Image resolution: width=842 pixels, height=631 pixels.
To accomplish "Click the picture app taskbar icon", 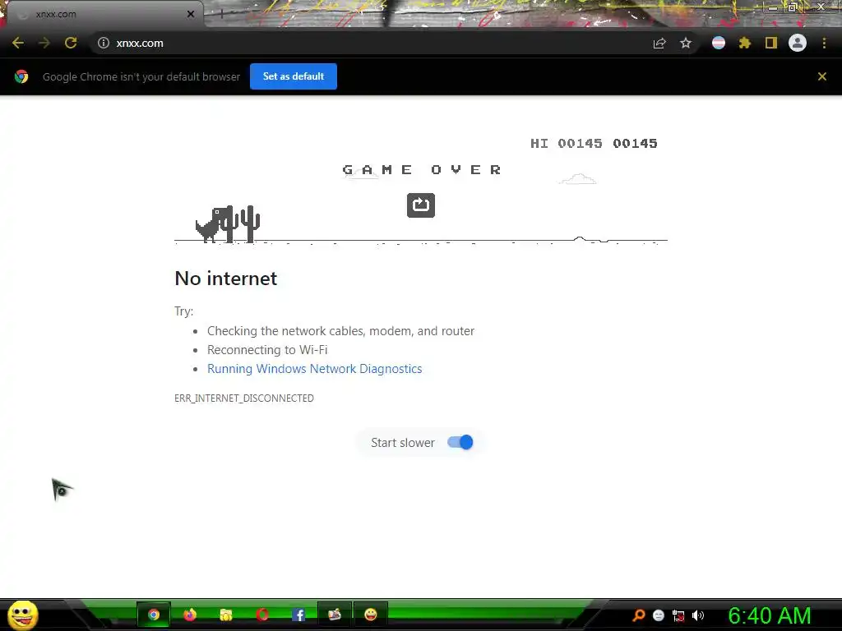I will tap(335, 615).
